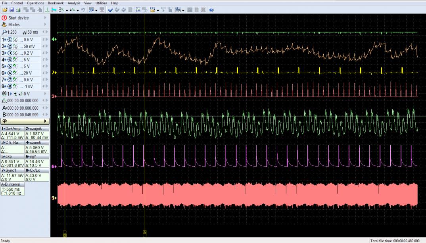The width and height of the screenshot is (426, 243).
Task: Click cursor A marker at bottom of graph
Action: coord(145,232)
